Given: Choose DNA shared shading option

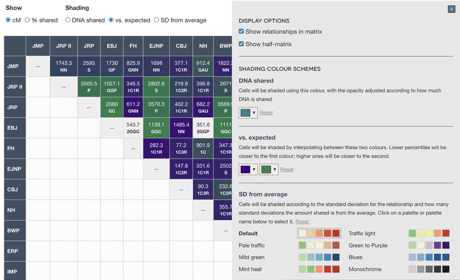Looking at the screenshot, I should (x=68, y=20).
